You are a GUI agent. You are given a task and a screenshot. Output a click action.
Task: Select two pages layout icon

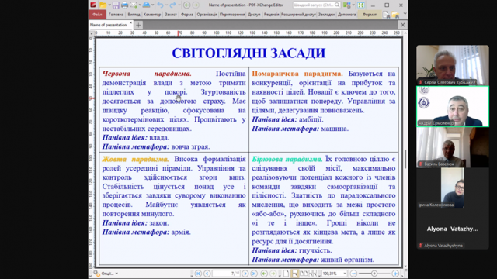click(x=304, y=274)
